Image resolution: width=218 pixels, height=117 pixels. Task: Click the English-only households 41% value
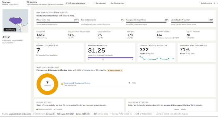[x=71, y=35]
